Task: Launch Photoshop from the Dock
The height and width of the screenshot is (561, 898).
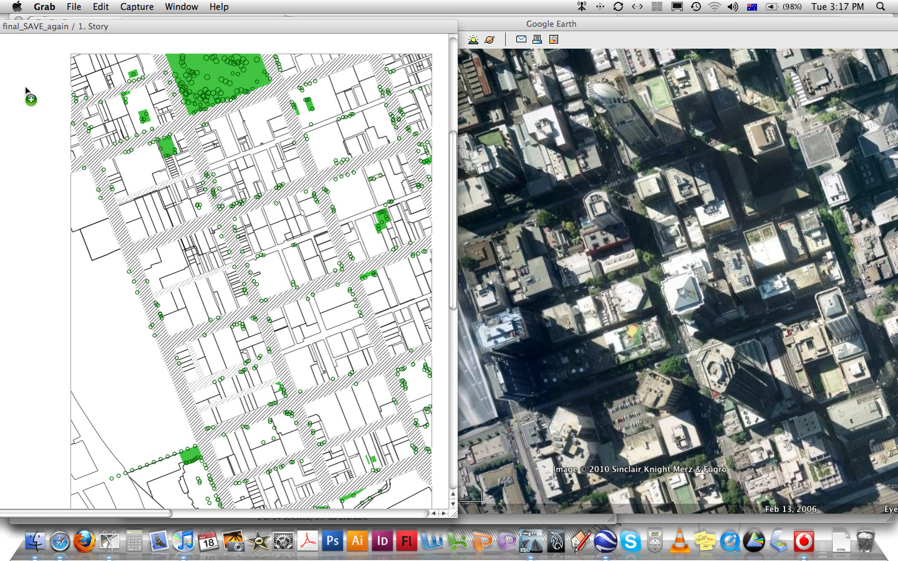Action: click(332, 542)
